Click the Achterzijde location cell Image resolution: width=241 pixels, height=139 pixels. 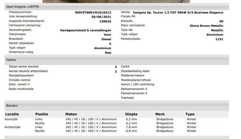pyautogui.click(x=12, y=127)
